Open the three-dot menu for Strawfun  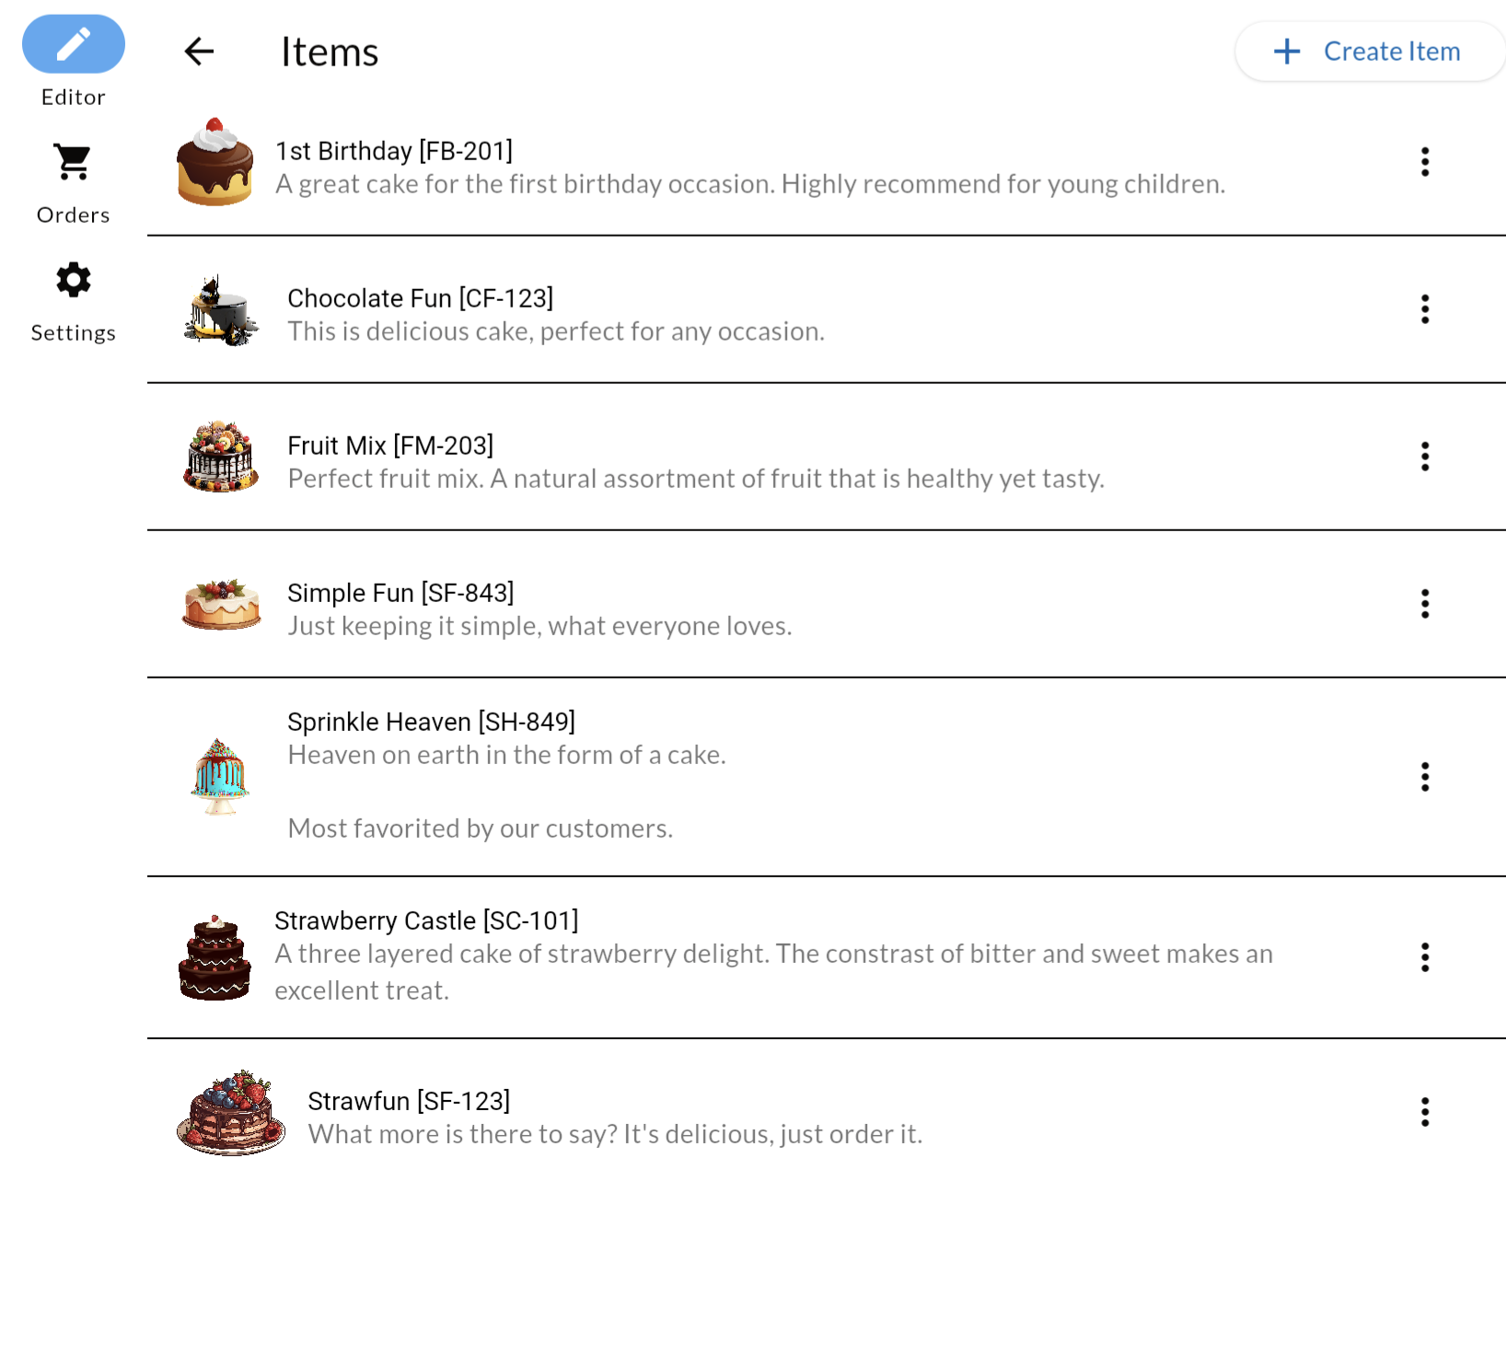click(1424, 1112)
